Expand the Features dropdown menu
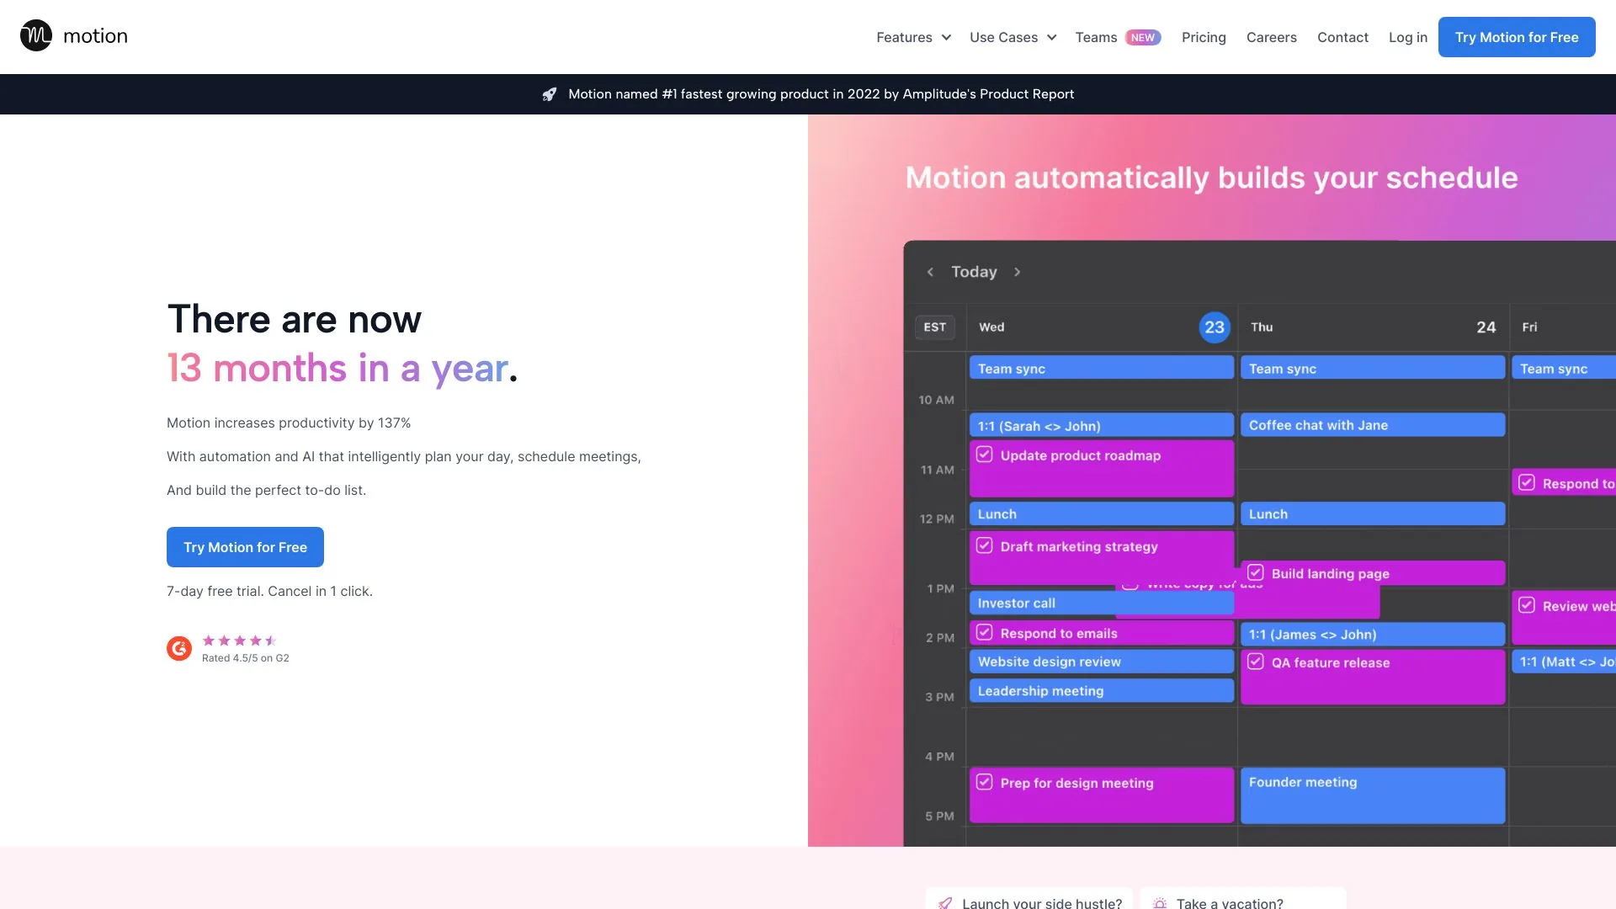The height and width of the screenshot is (909, 1616). click(x=913, y=37)
